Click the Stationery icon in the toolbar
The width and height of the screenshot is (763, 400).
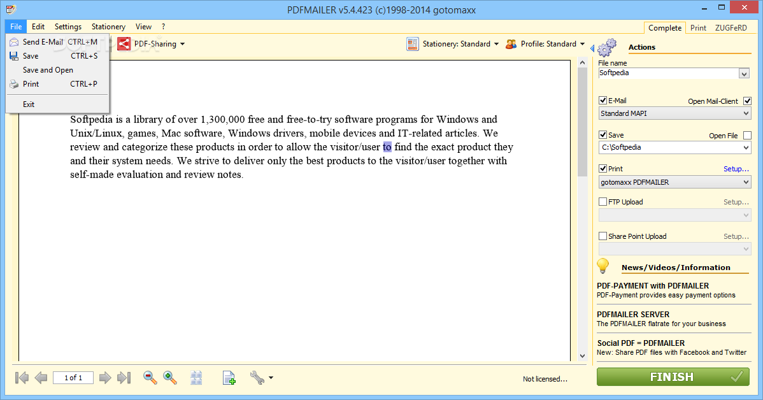(413, 44)
